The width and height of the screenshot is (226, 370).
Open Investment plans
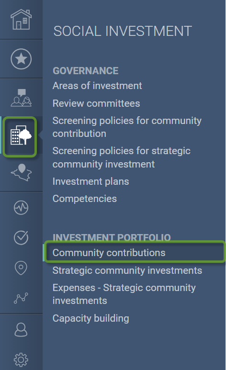click(x=90, y=181)
